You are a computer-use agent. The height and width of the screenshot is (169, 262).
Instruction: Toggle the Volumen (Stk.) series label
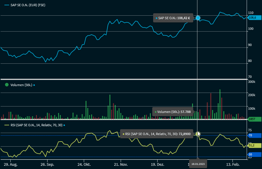point(21,85)
